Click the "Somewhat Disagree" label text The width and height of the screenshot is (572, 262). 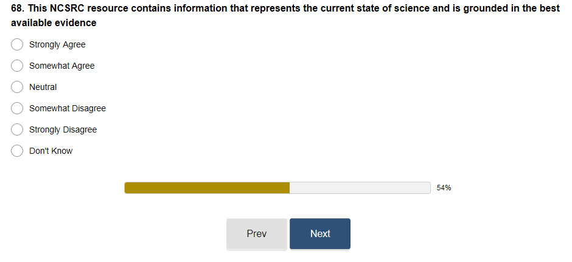point(68,108)
